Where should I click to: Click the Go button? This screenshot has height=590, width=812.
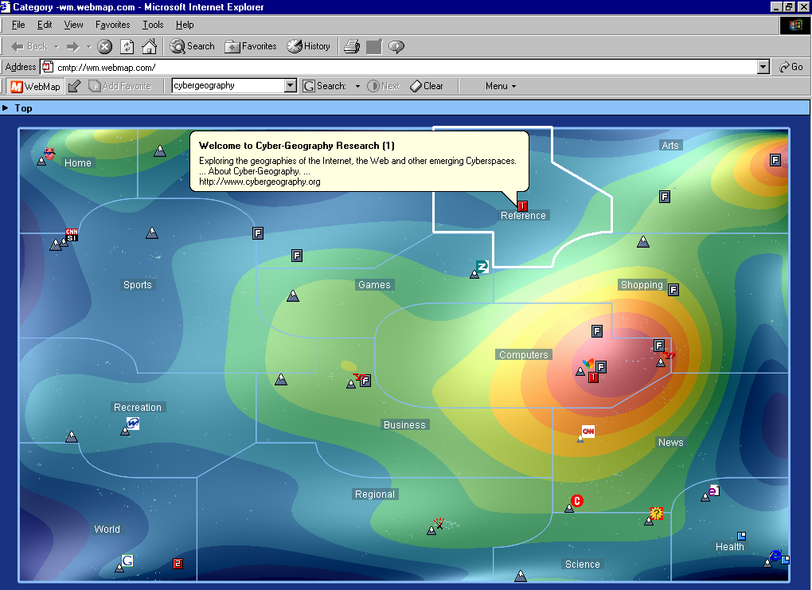[791, 67]
